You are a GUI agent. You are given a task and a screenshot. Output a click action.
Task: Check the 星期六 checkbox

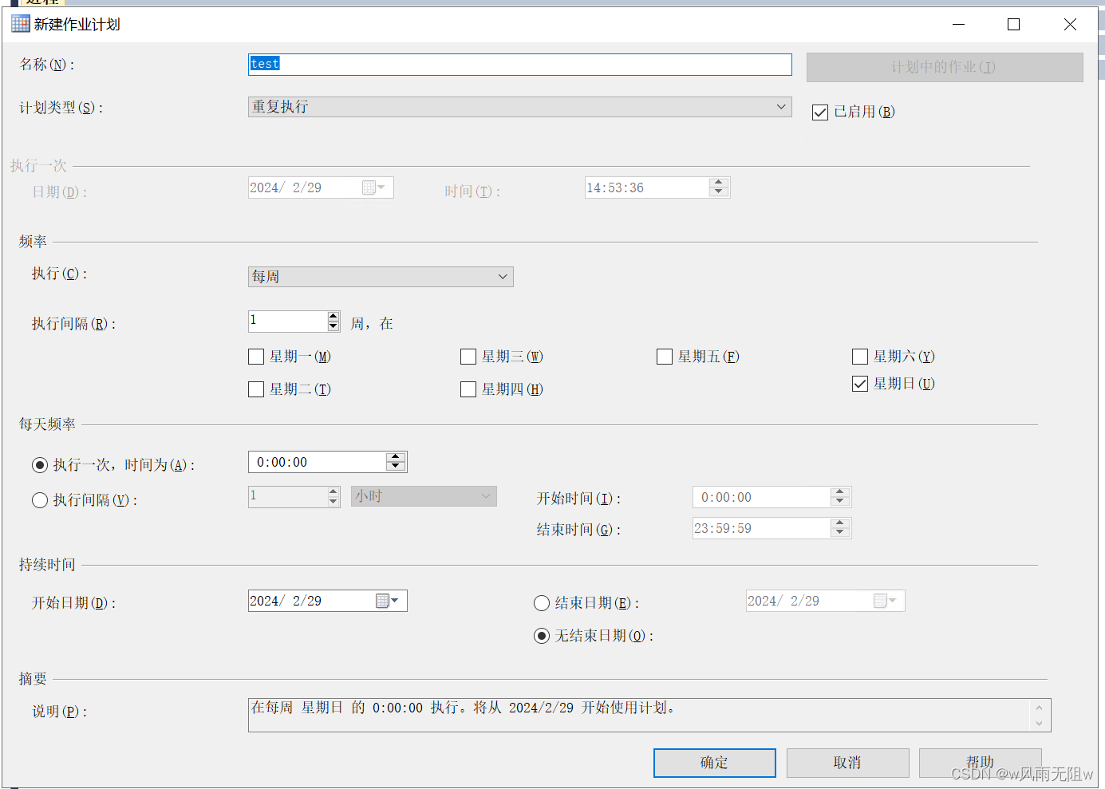(x=860, y=357)
